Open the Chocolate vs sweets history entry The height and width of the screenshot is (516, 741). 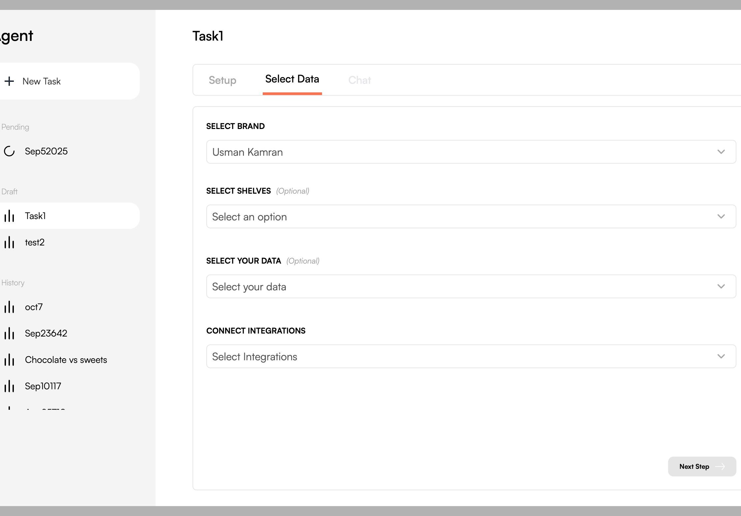pyautogui.click(x=66, y=360)
